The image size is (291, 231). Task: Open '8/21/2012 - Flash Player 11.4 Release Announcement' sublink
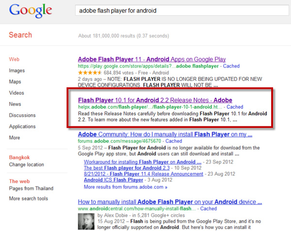[x=144, y=174]
